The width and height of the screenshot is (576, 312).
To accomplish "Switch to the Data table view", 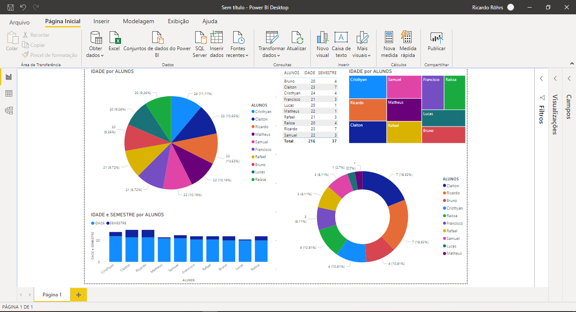I will pyautogui.click(x=8, y=94).
